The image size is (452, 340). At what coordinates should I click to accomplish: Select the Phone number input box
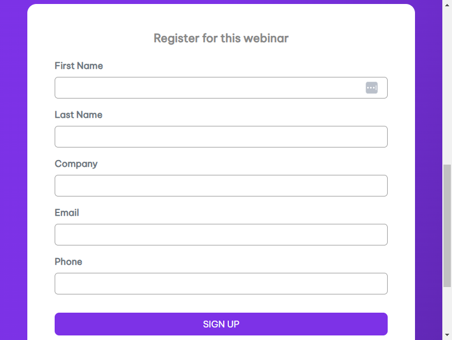click(221, 284)
